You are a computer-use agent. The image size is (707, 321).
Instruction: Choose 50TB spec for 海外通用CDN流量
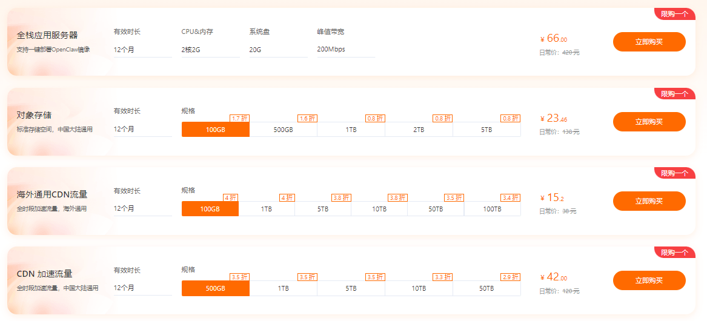436,209
